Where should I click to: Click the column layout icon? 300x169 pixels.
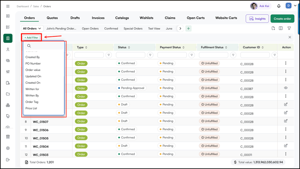coord(281,28)
